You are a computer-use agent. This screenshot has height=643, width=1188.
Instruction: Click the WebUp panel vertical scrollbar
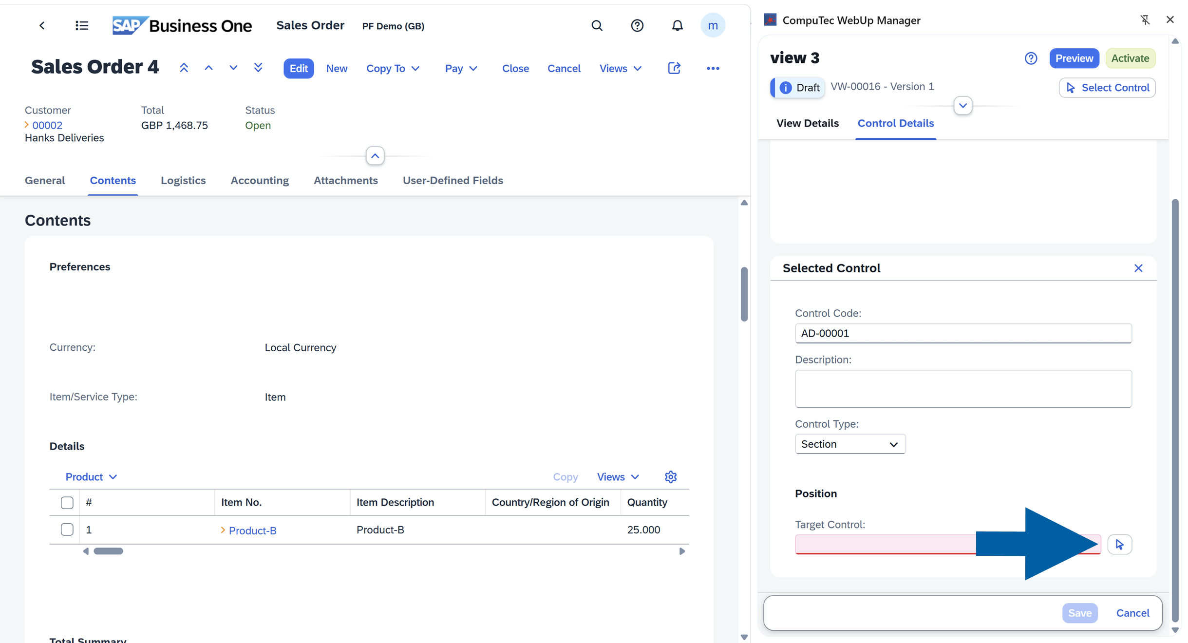pyautogui.click(x=1175, y=410)
